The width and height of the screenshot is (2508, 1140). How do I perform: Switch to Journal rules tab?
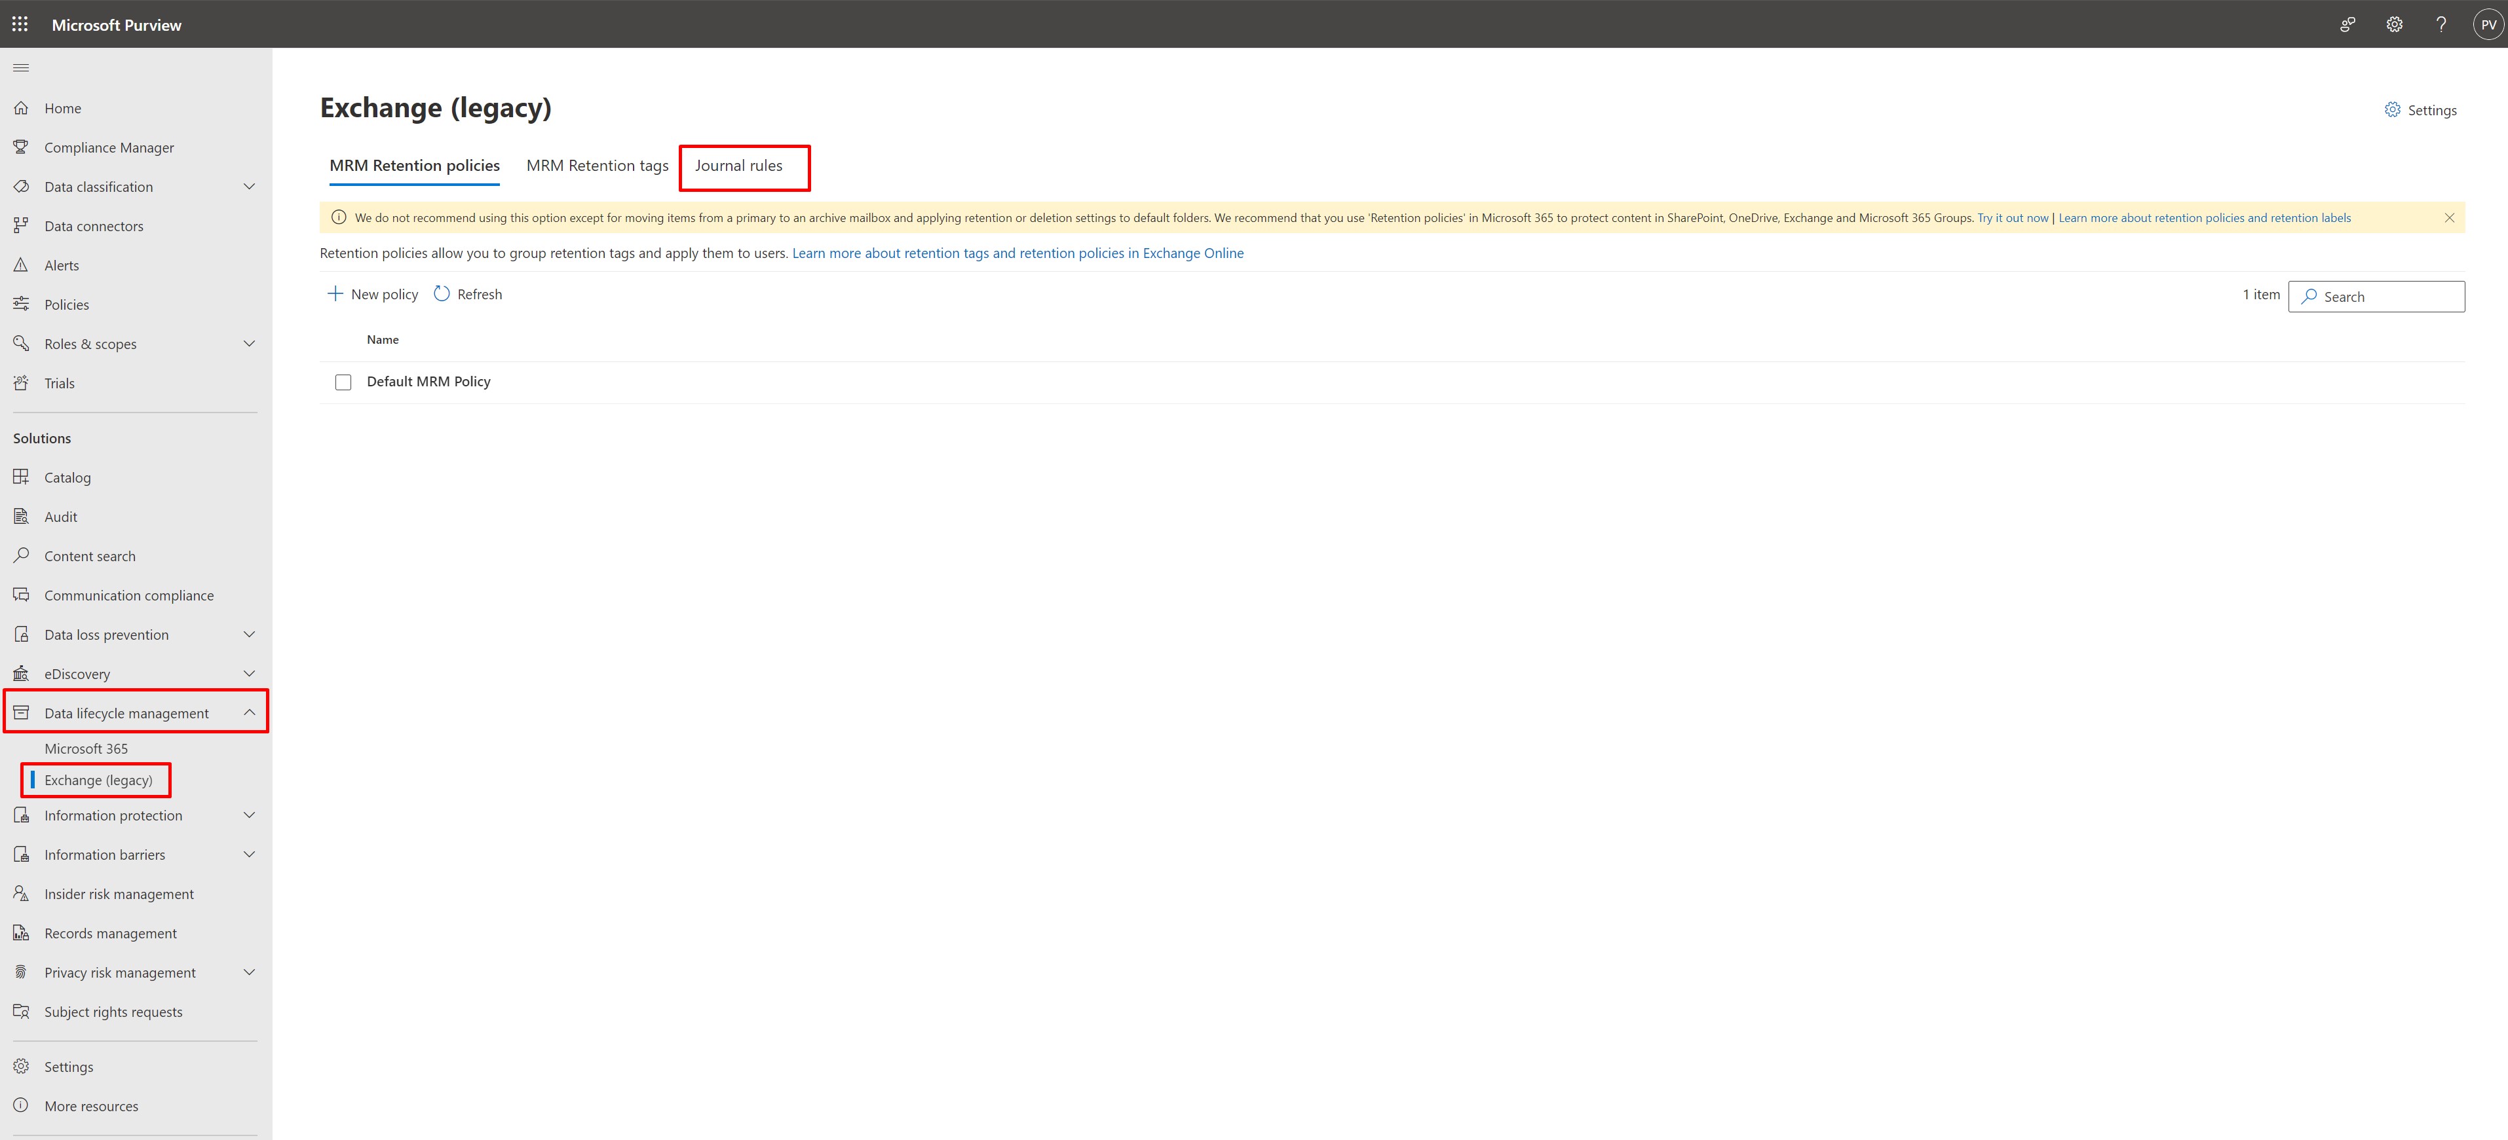click(x=739, y=166)
